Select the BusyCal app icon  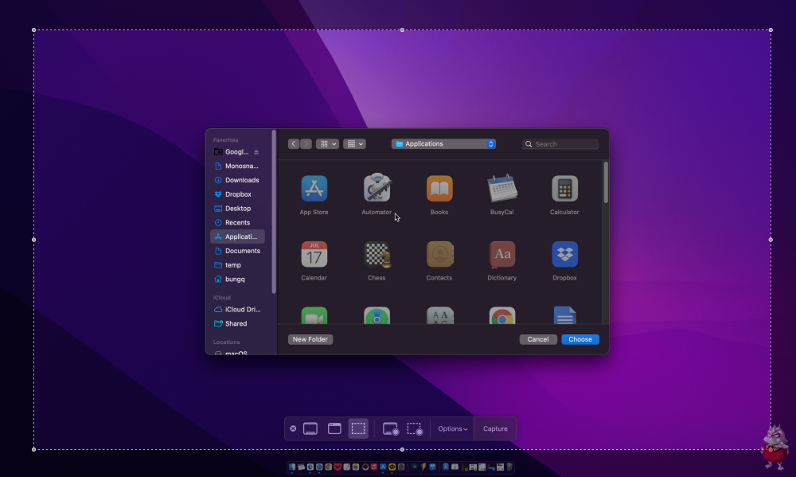click(x=502, y=188)
